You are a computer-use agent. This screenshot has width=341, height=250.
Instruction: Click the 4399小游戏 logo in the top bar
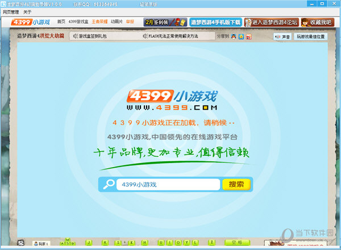(31, 22)
